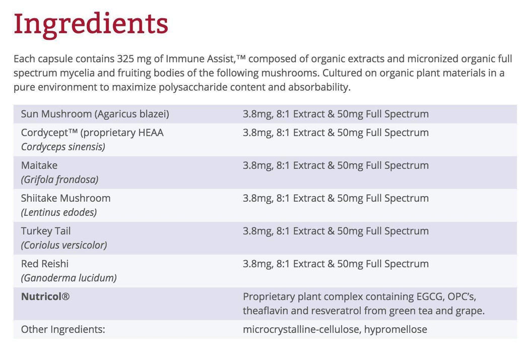The height and width of the screenshot is (353, 529).
Task: Click the Grifola frondosa scientific name
Action: (x=59, y=180)
